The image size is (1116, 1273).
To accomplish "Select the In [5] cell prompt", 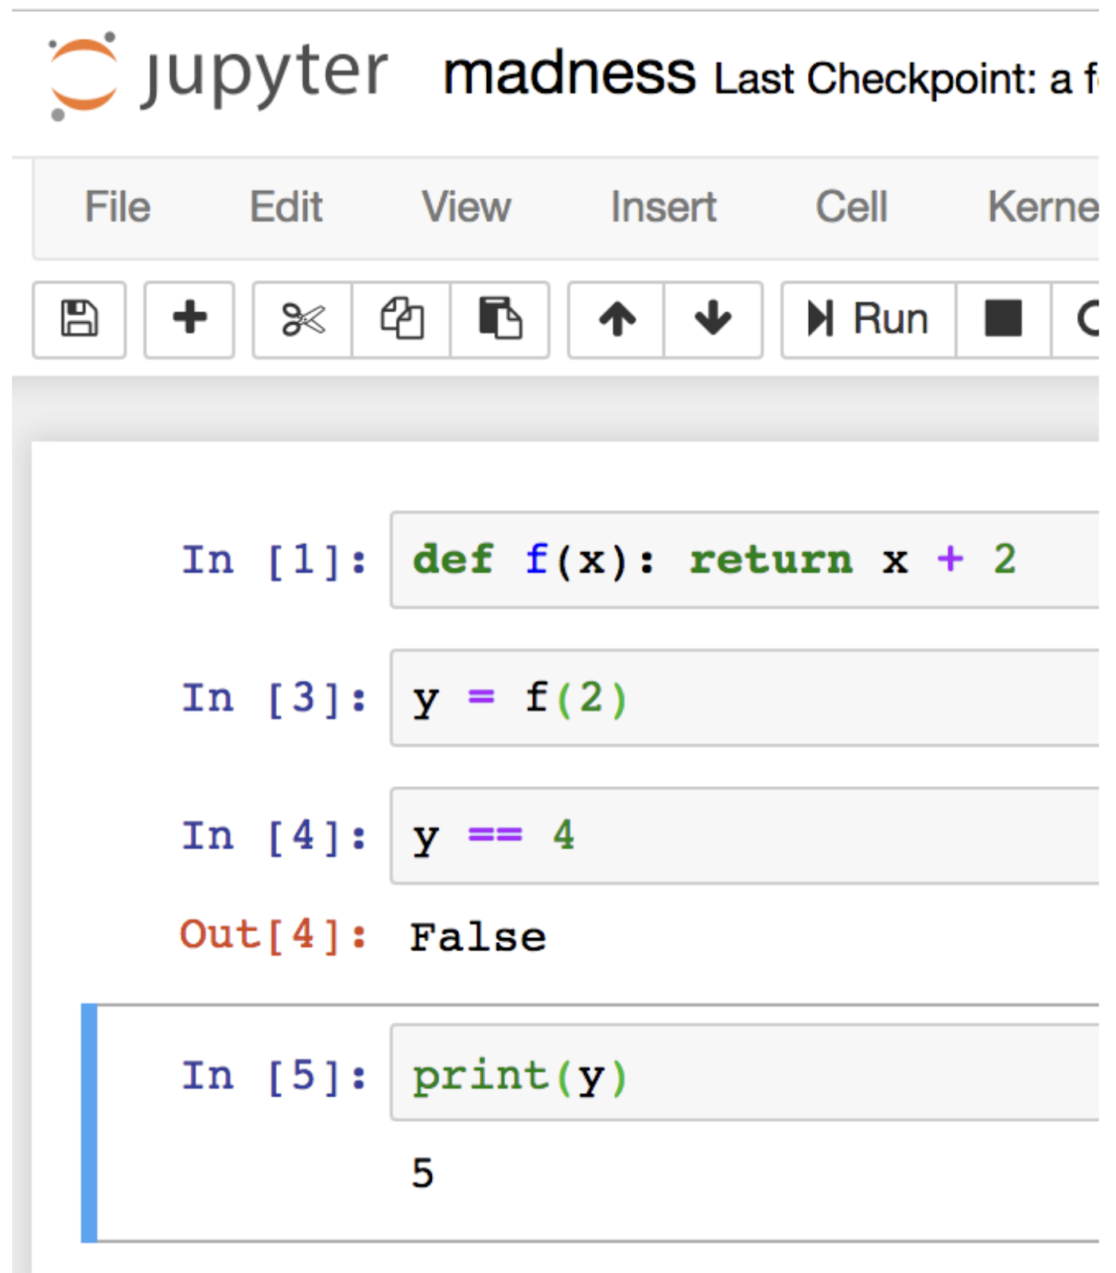I will [274, 1076].
